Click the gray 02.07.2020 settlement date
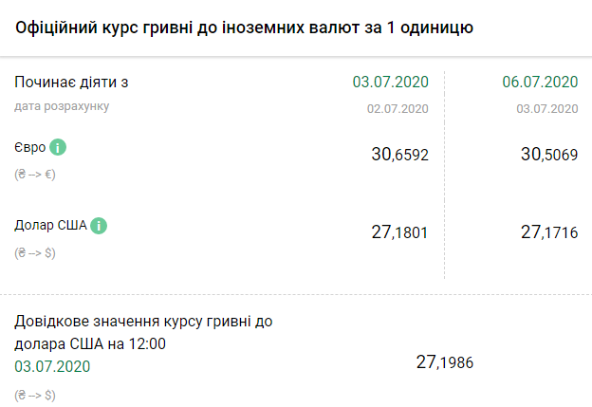Screen dimensions: 592x407 [x=398, y=109]
